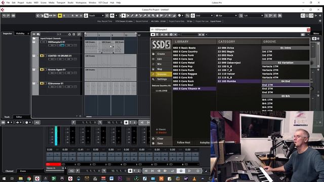Select the Classic radio option in SSD5
The height and width of the screenshot is (182, 324).
pos(161,129)
